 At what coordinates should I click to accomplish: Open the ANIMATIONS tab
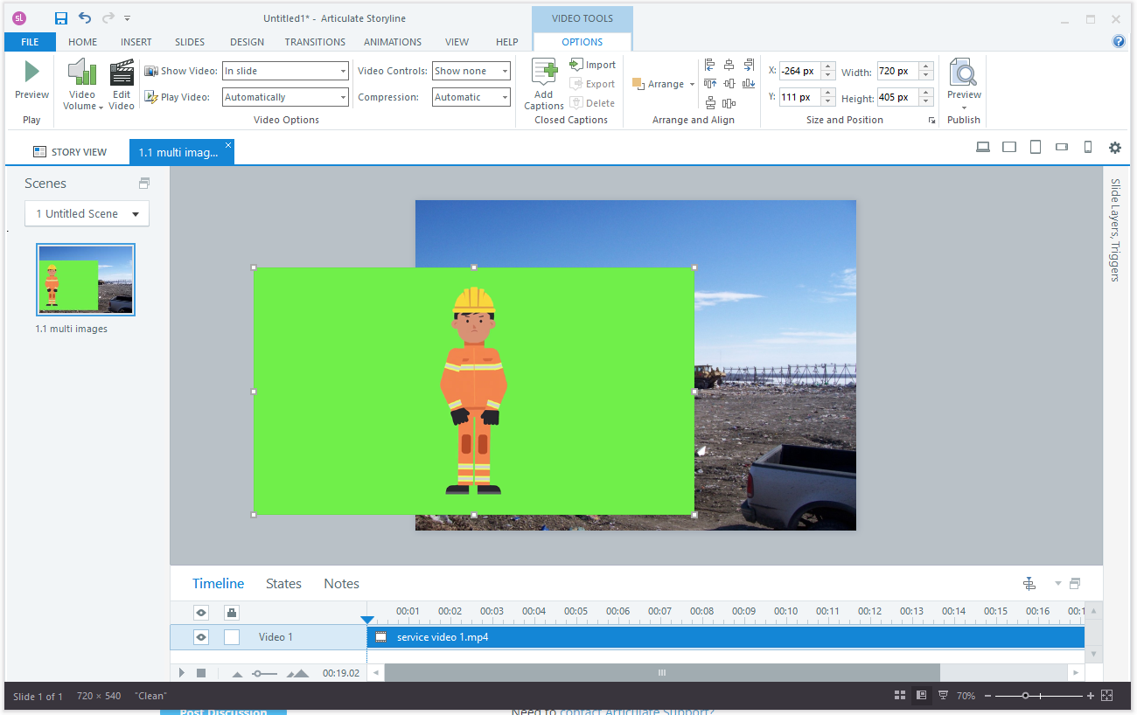(x=393, y=41)
